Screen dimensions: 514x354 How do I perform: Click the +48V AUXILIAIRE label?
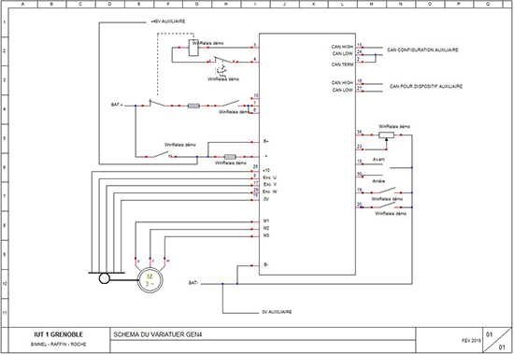tap(168, 21)
